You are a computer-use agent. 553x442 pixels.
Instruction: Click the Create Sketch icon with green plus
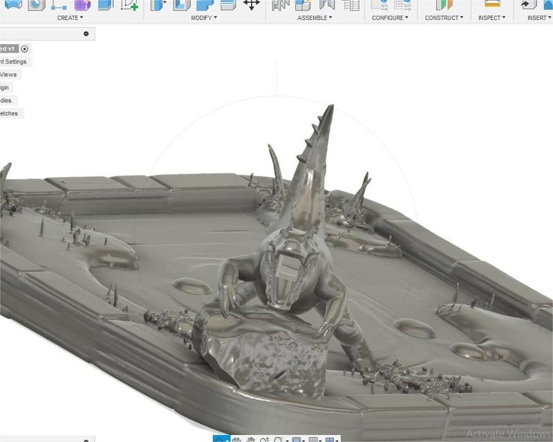(129, 5)
